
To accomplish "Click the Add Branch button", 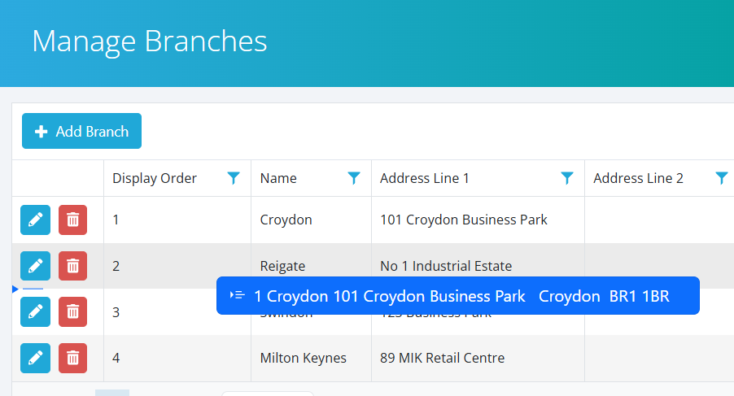I will click(x=81, y=131).
